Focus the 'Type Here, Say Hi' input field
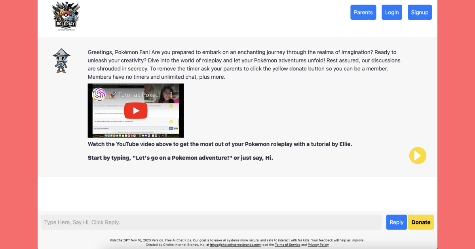 [211, 222]
